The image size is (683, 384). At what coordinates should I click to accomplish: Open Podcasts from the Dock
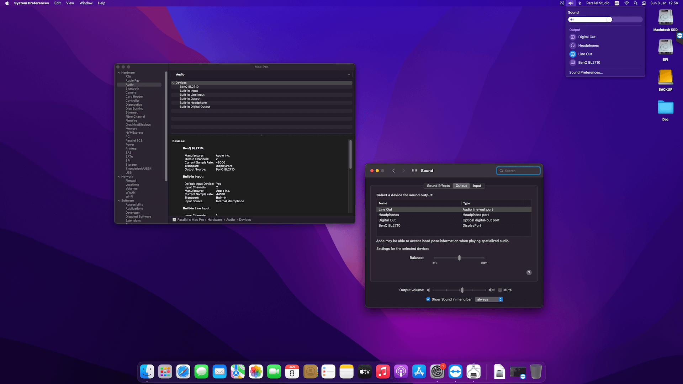(401, 372)
